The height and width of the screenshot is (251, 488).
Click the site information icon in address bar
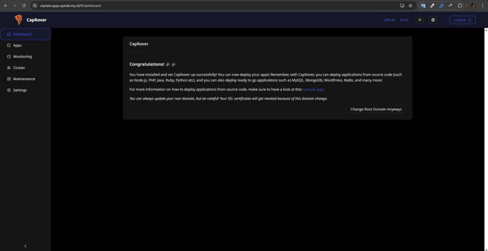[x=35, y=6]
